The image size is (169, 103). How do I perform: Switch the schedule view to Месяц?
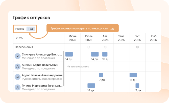click(x=20, y=29)
